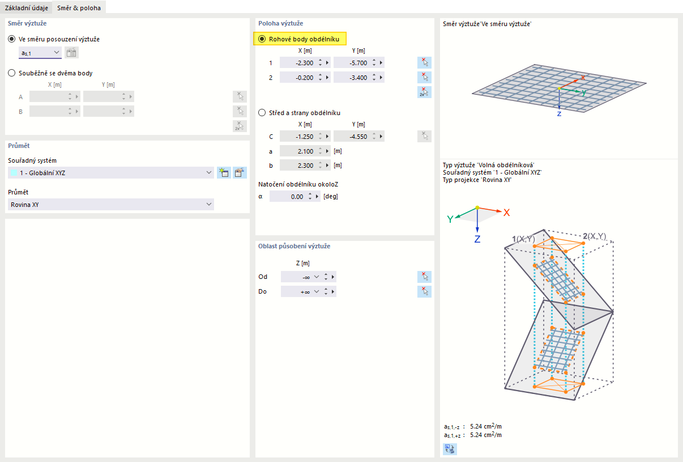
Task: Switch to the Základní údaje tab
Action: [26, 8]
